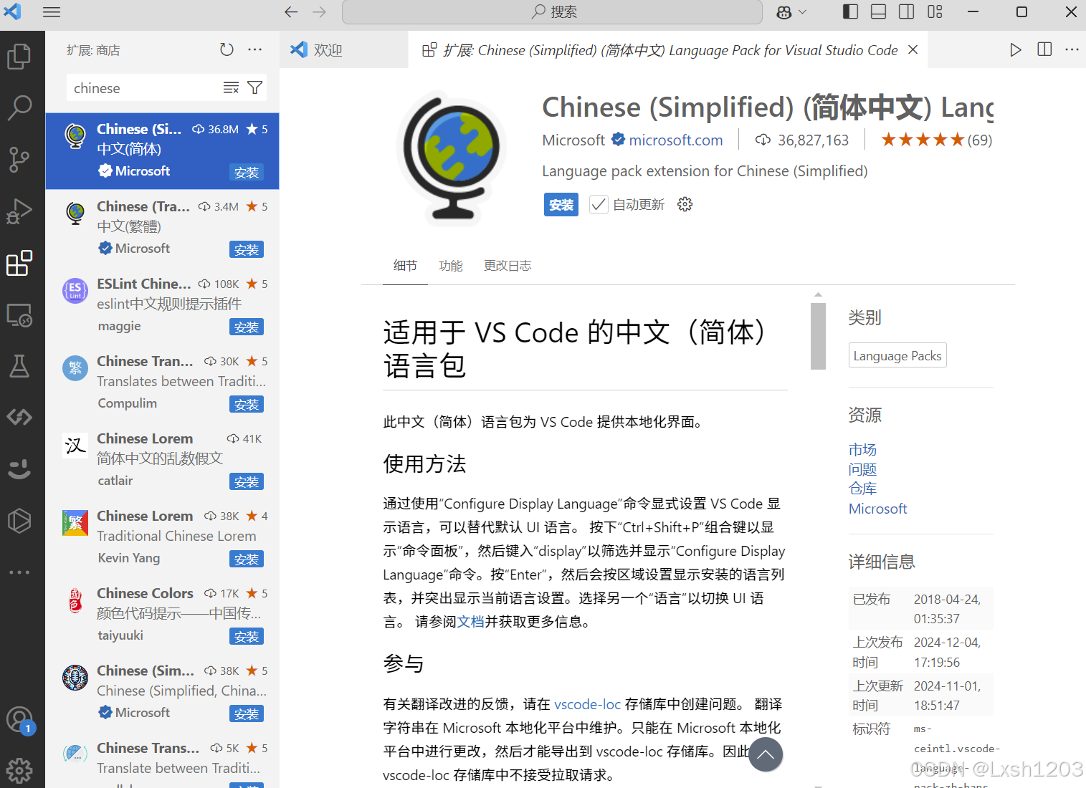The width and height of the screenshot is (1086, 788).
Task: Install the Chinese Simplified language pack in detail page
Action: coord(561,205)
